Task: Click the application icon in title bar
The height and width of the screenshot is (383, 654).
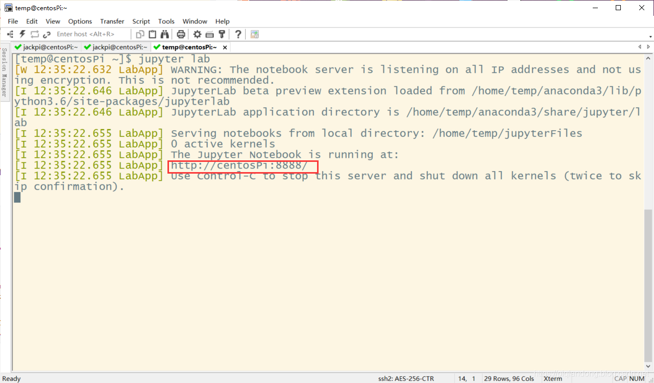Action: [9, 8]
